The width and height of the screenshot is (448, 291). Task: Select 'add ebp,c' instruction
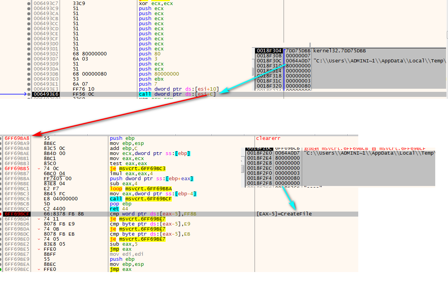(123, 148)
